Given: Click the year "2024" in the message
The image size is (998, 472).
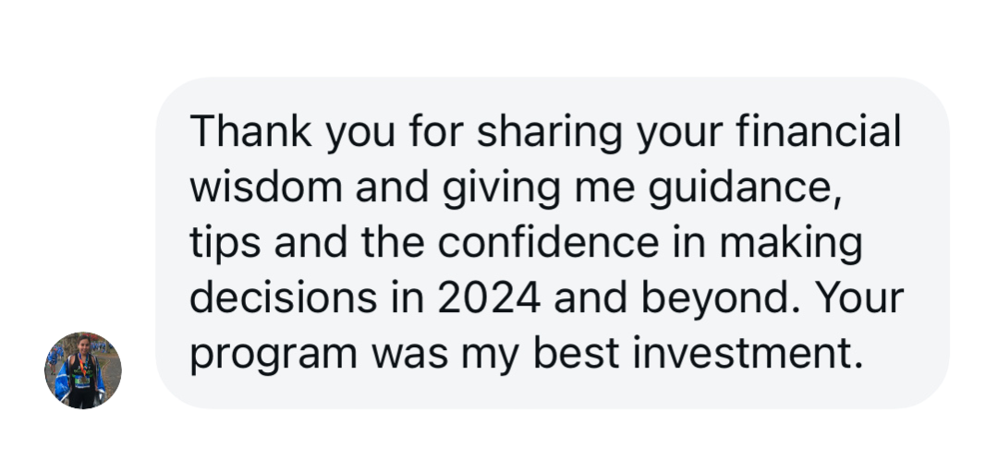Looking at the screenshot, I should click(x=489, y=299).
